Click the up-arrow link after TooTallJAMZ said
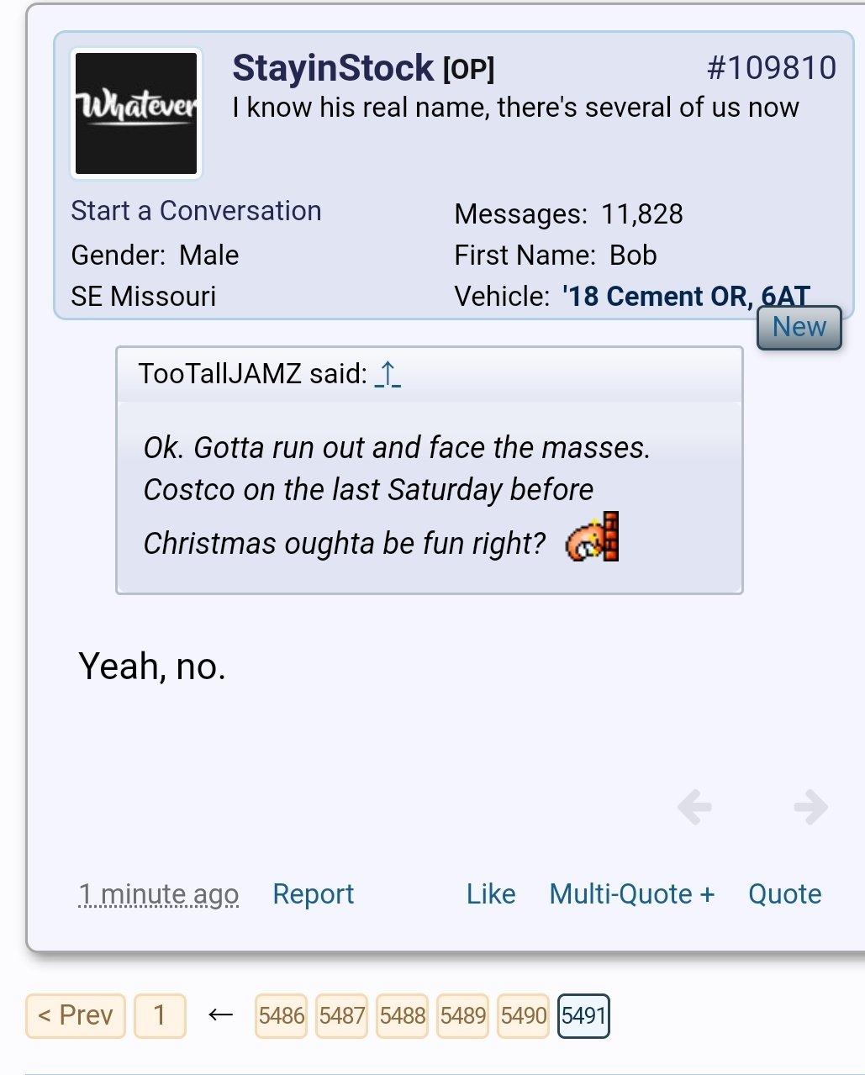865x1075 pixels. point(388,373)
